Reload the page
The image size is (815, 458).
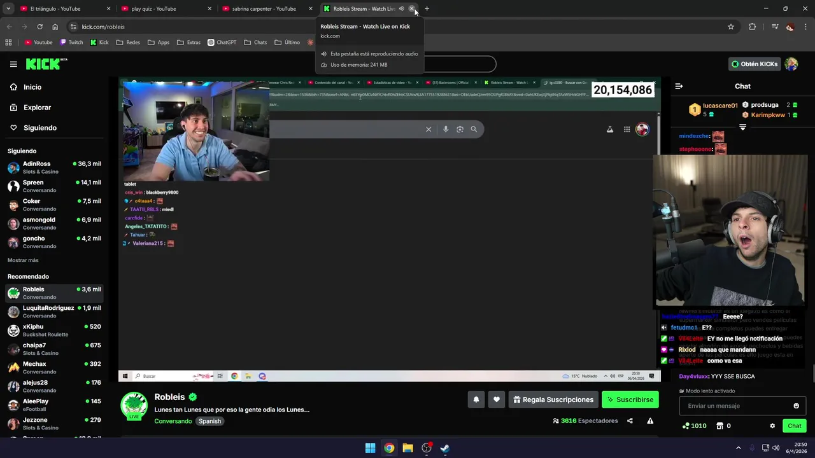pos(39,27)
